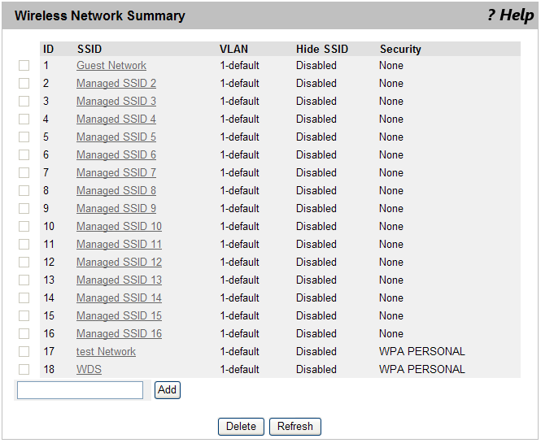This screenshot has width=541, height=443.
Task: Mark the Managed SSID 16 checkbox
Action: [24, 334]
